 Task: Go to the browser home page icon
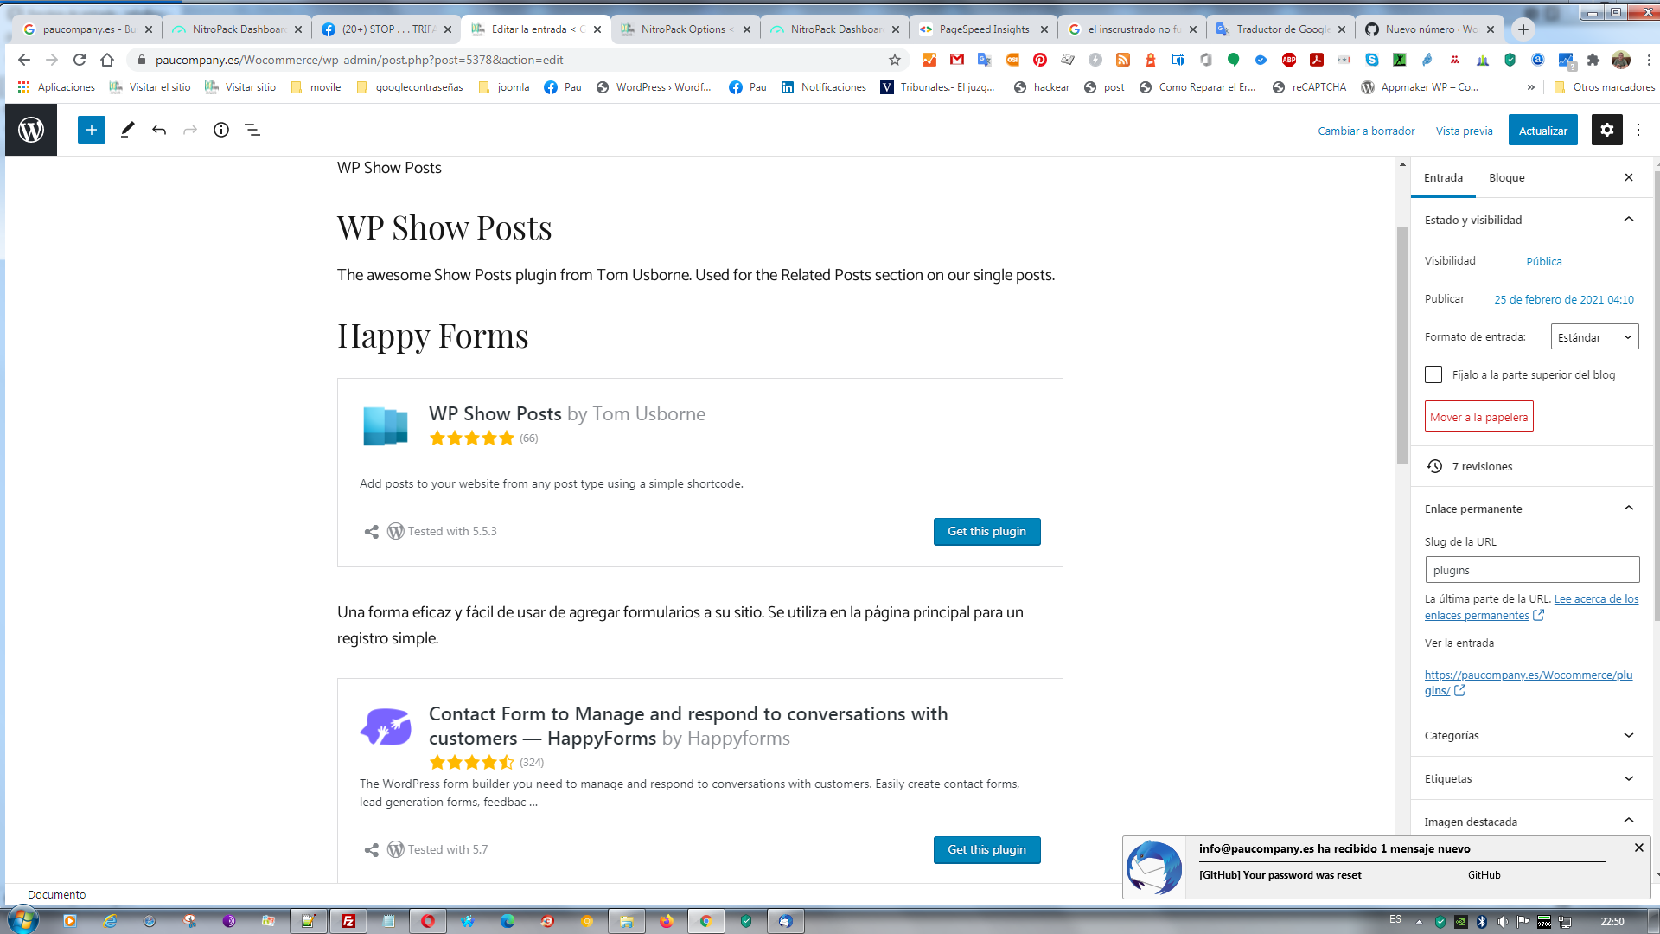[107, 60]
